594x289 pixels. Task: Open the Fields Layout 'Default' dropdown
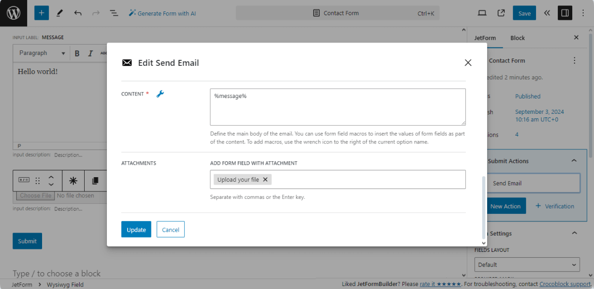coord(527,264)
